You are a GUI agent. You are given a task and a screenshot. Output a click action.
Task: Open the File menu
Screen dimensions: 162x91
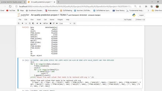(20, 20)
